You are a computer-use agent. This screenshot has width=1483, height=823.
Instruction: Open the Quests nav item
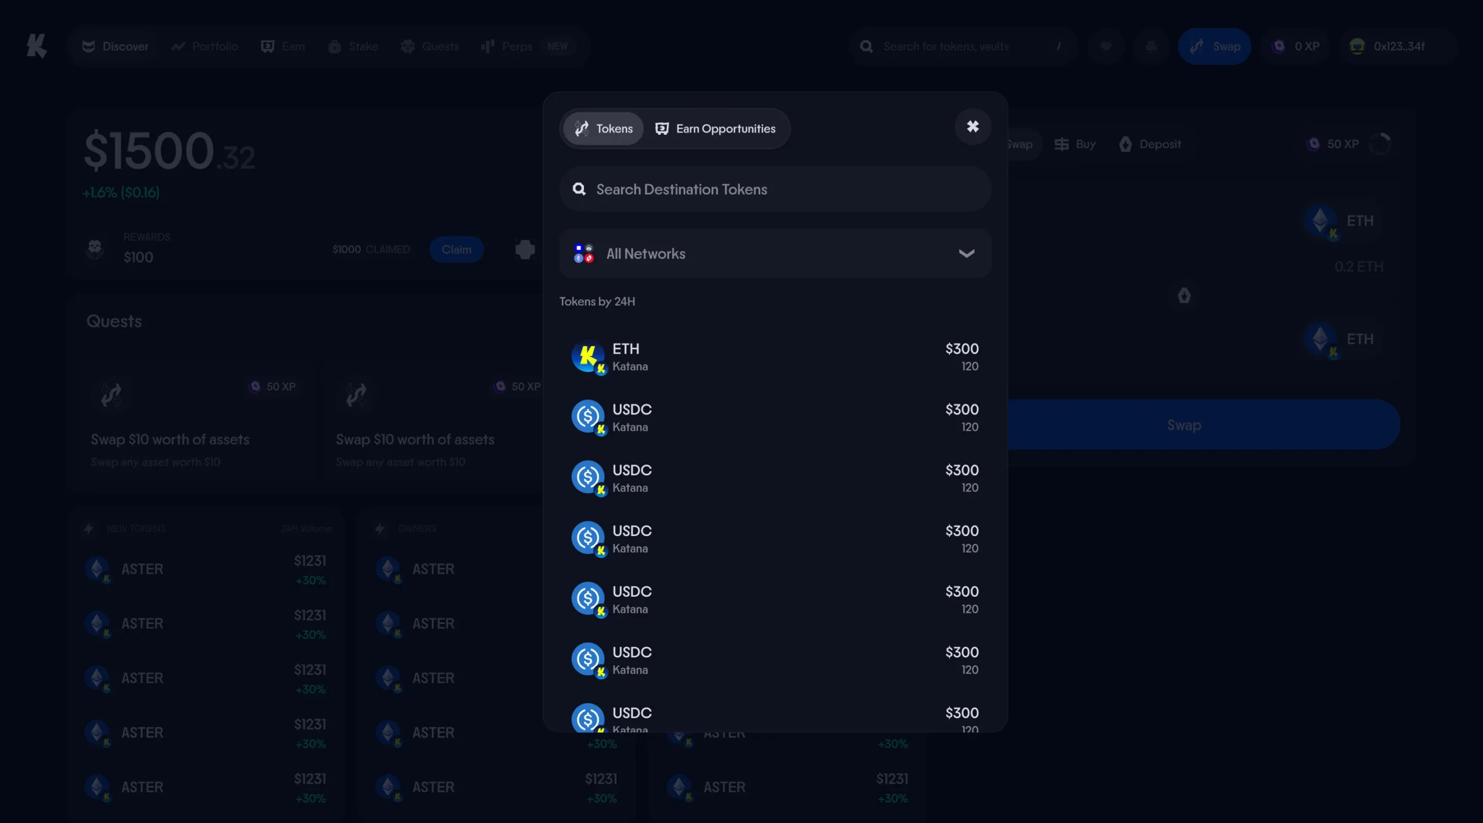coord(429,46)
